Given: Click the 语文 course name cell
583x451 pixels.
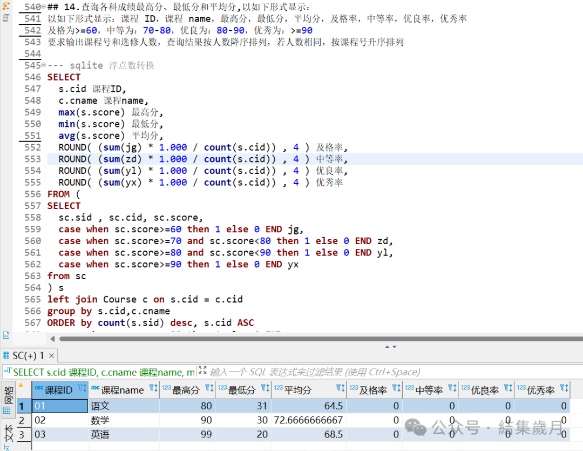Looking at the screenshot, I should (x=124, y=406).
